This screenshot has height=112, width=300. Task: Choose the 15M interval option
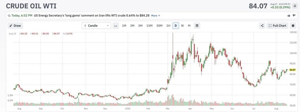coord(149,26)
